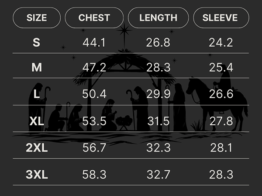
Task: Choose the M size row label
Action: pyautogui.click(x=37, y=68)
